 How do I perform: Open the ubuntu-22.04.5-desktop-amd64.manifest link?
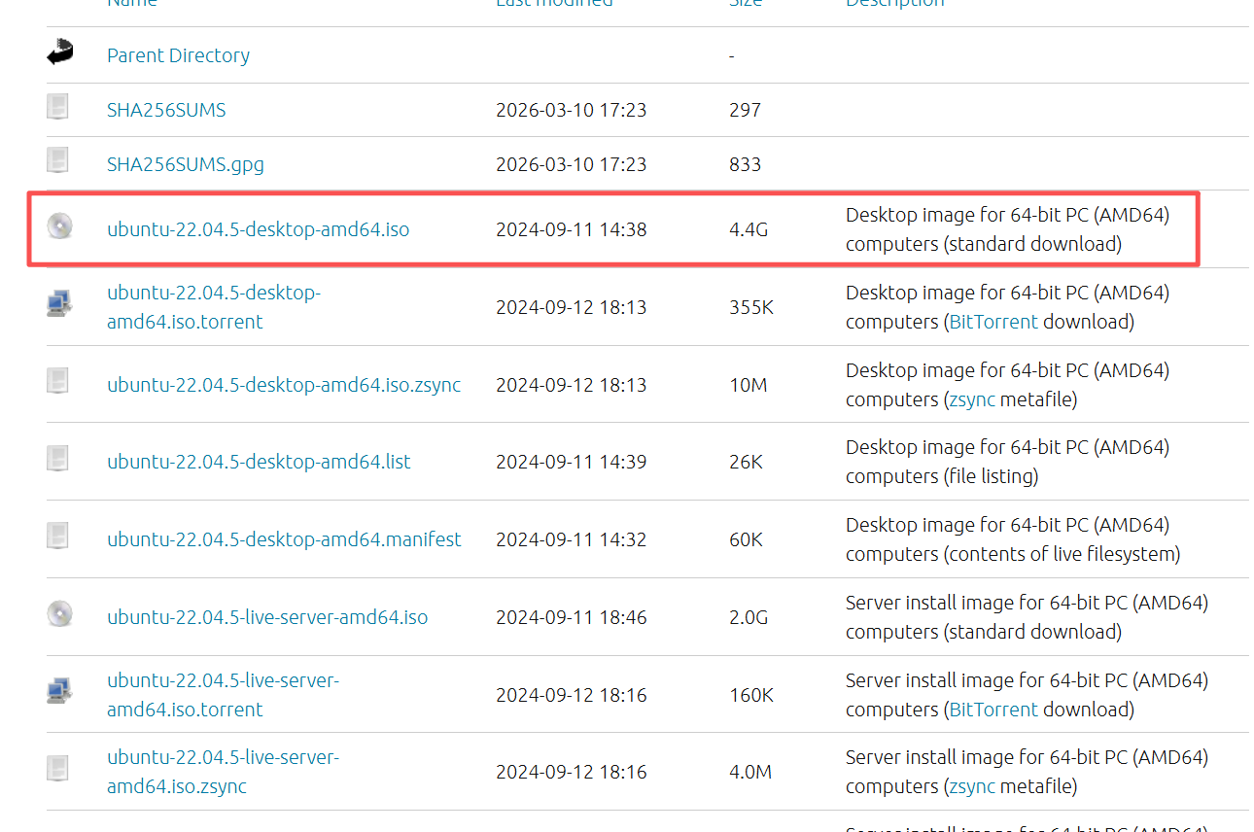pyautogui.click(x=284, y=539)
